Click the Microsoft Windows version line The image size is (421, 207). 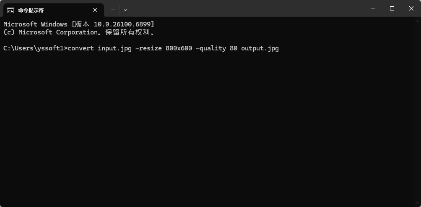click(79, 24)
